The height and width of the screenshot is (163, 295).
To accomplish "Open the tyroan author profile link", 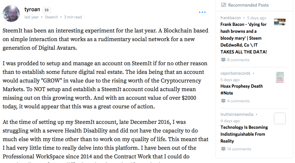I will point(32,9).
